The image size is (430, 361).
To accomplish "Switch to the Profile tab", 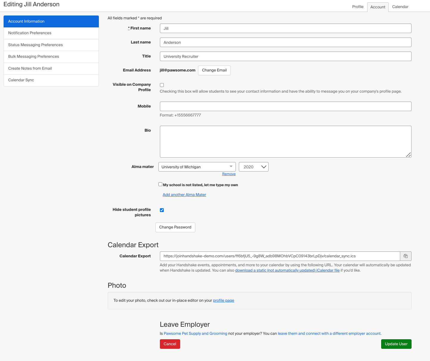I will click(x=358, y=7).
